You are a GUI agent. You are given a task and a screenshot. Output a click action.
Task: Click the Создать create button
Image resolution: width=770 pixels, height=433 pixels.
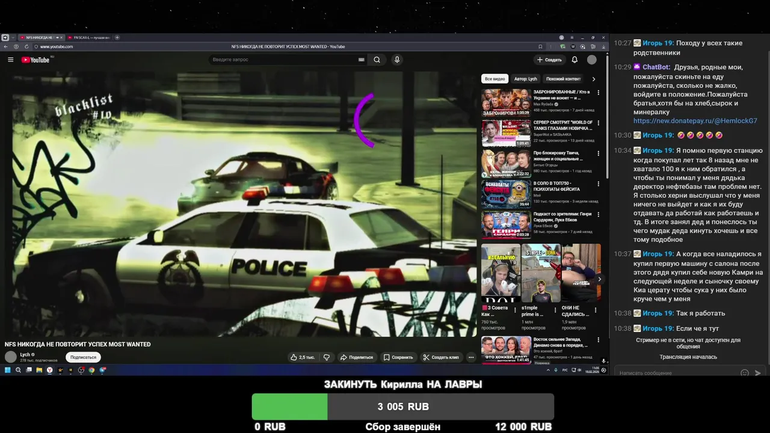(549, 60)
